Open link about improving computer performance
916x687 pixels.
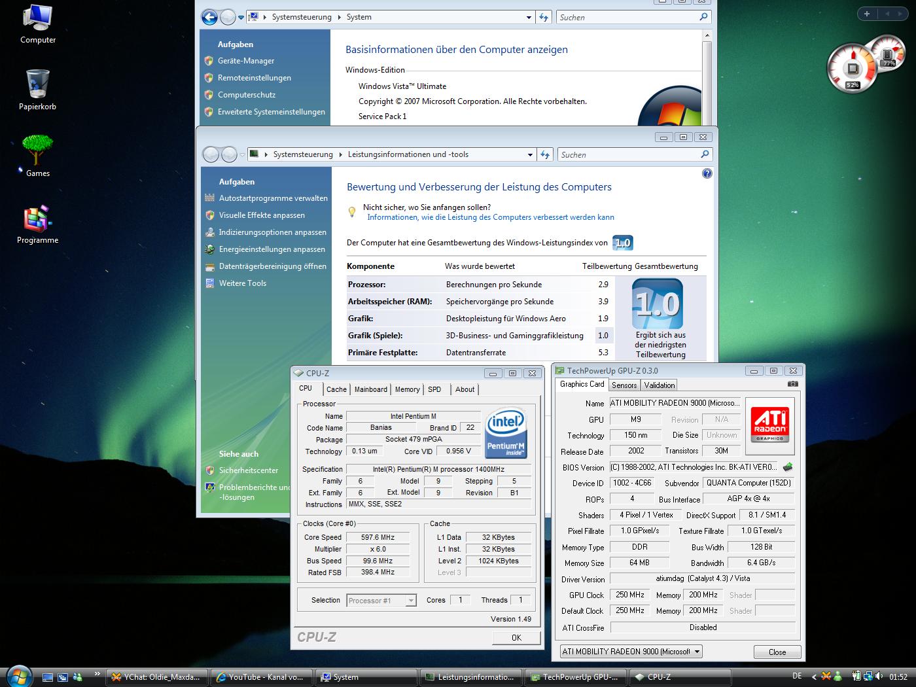point(490,217)
